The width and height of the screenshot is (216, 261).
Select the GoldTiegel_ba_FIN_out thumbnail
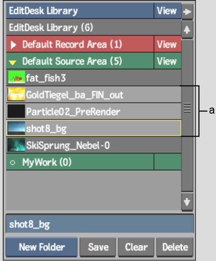click(x=16, y=94)
